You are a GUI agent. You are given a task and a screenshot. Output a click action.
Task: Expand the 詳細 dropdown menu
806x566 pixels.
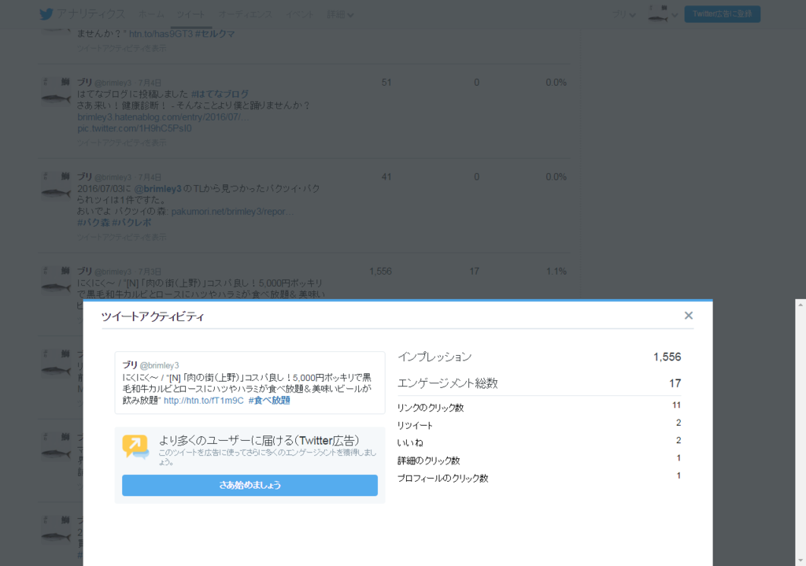[340, 14]
